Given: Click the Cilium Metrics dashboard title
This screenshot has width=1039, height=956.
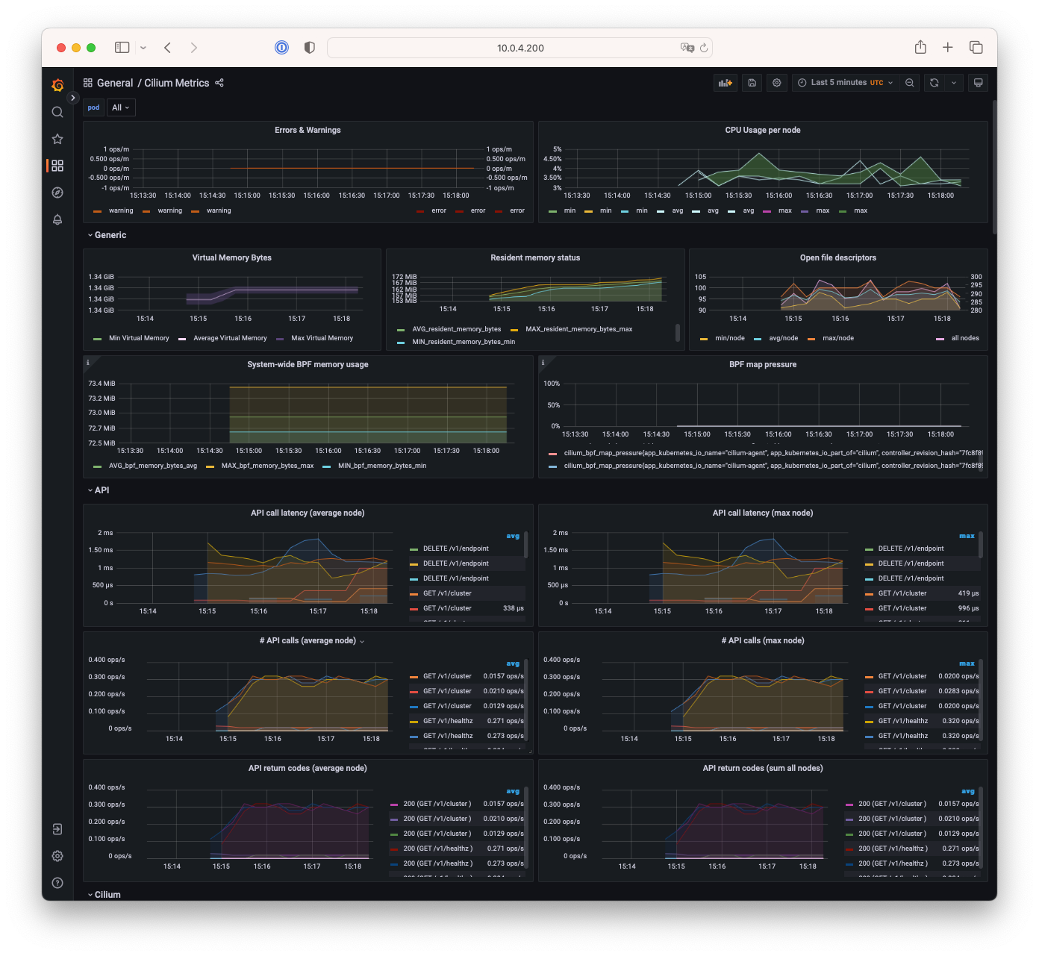Looking at the screenshot, I should pos(177,83).
